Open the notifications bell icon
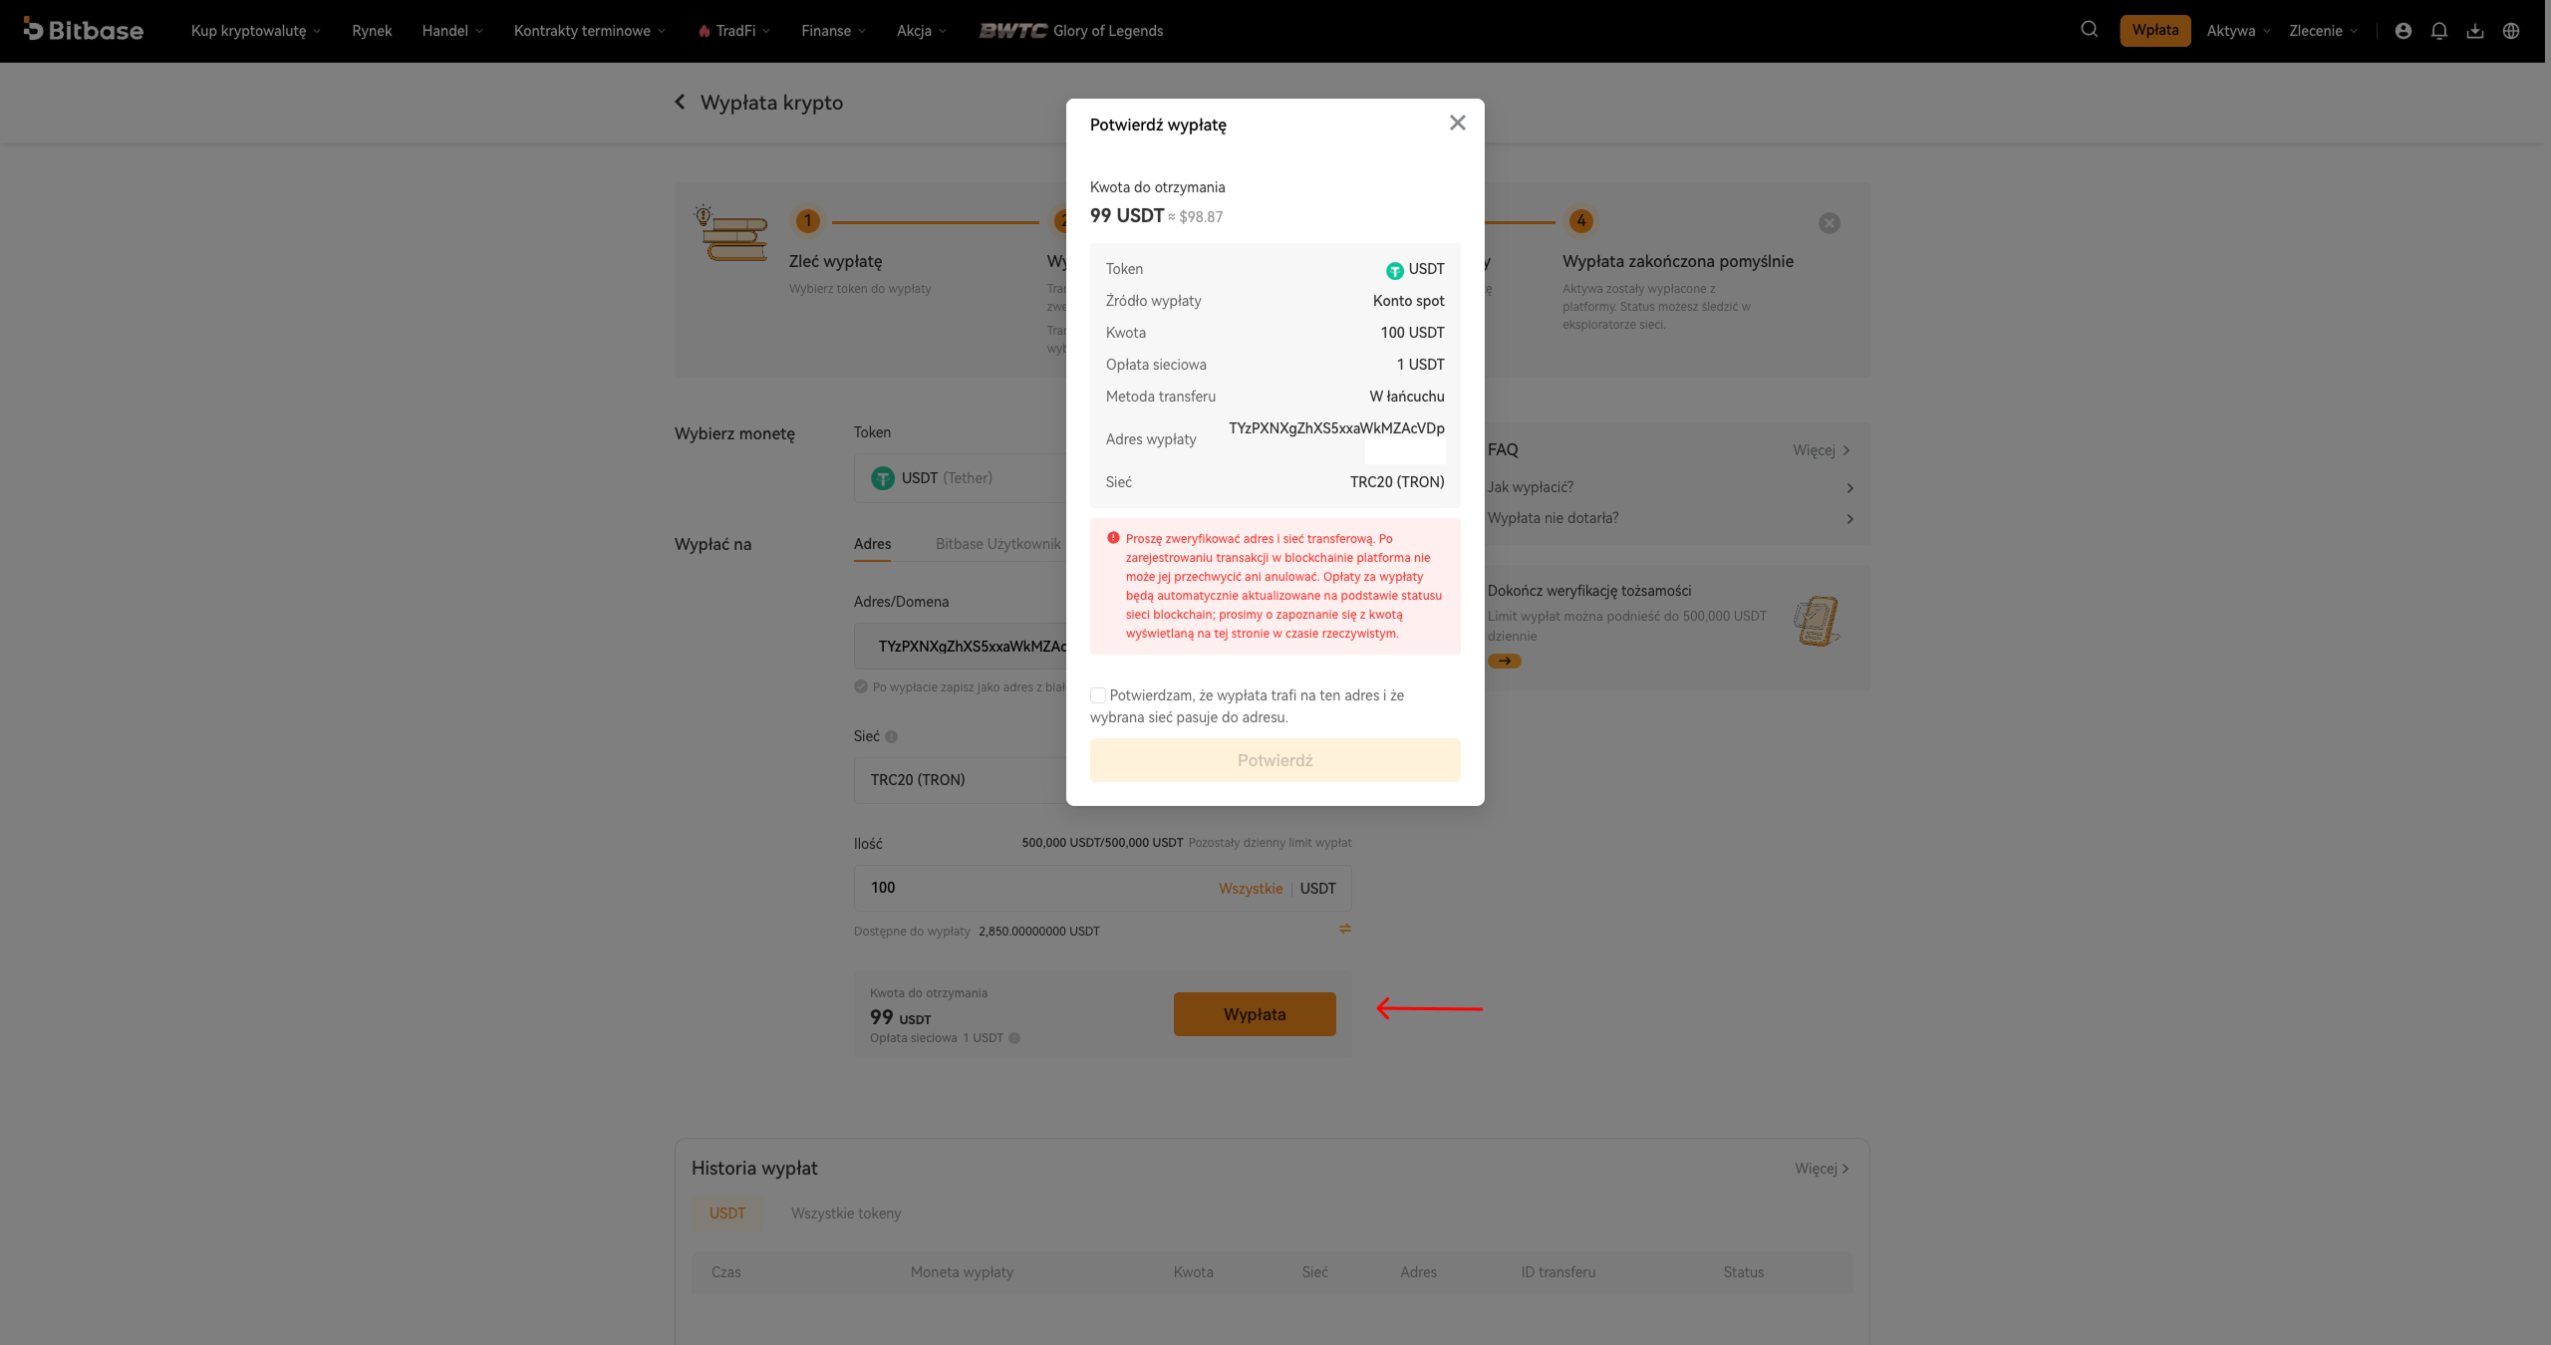Image resolution: width=2551 pixels, height=1345 pixels. pyautogui.click(x=2439, y=31)
